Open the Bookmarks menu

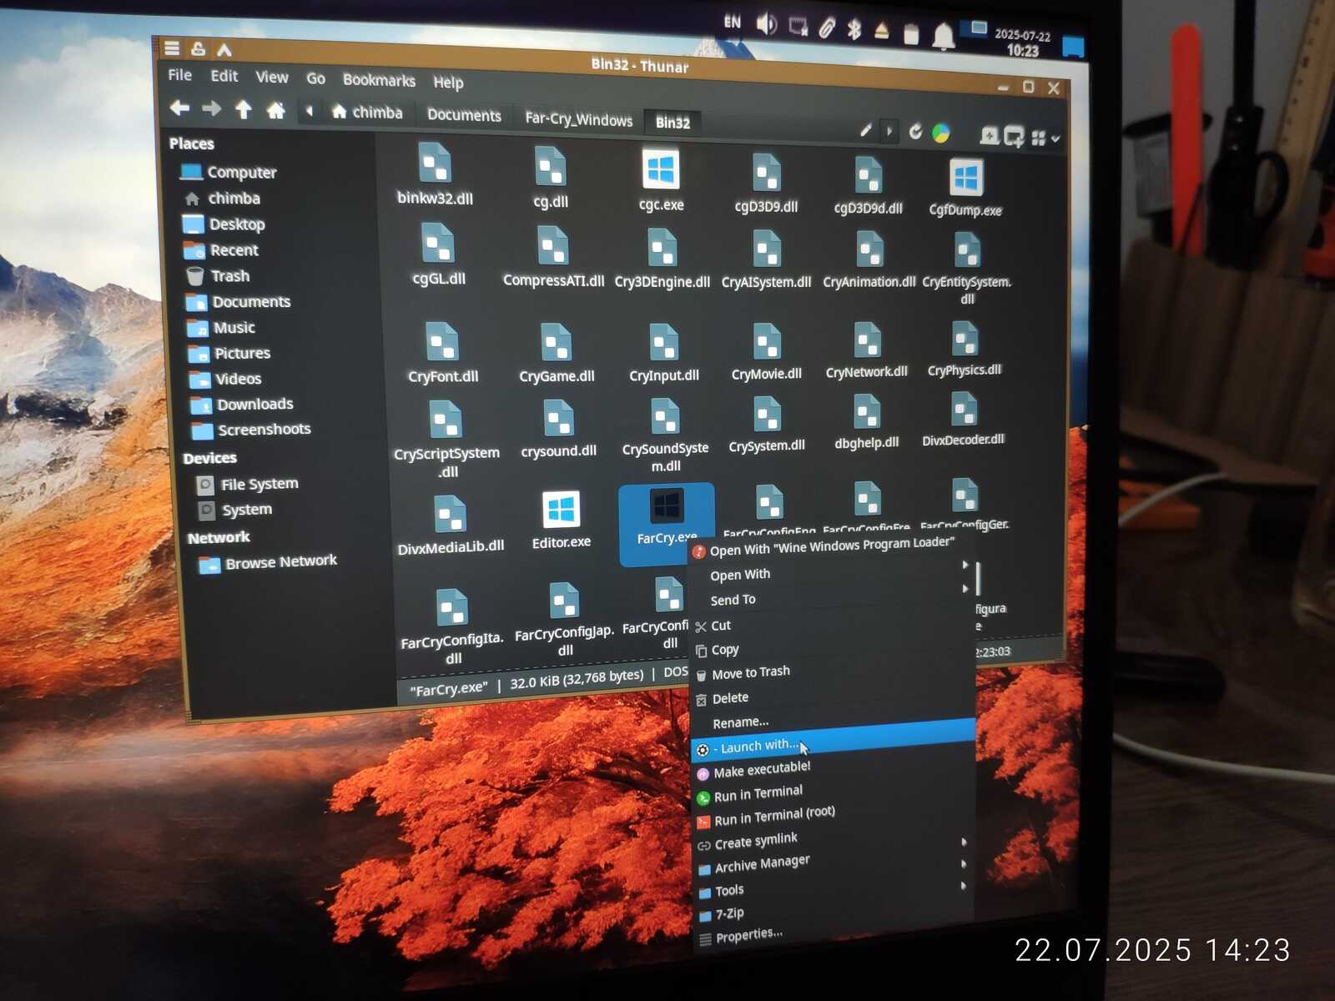click(x=379, y=80)
